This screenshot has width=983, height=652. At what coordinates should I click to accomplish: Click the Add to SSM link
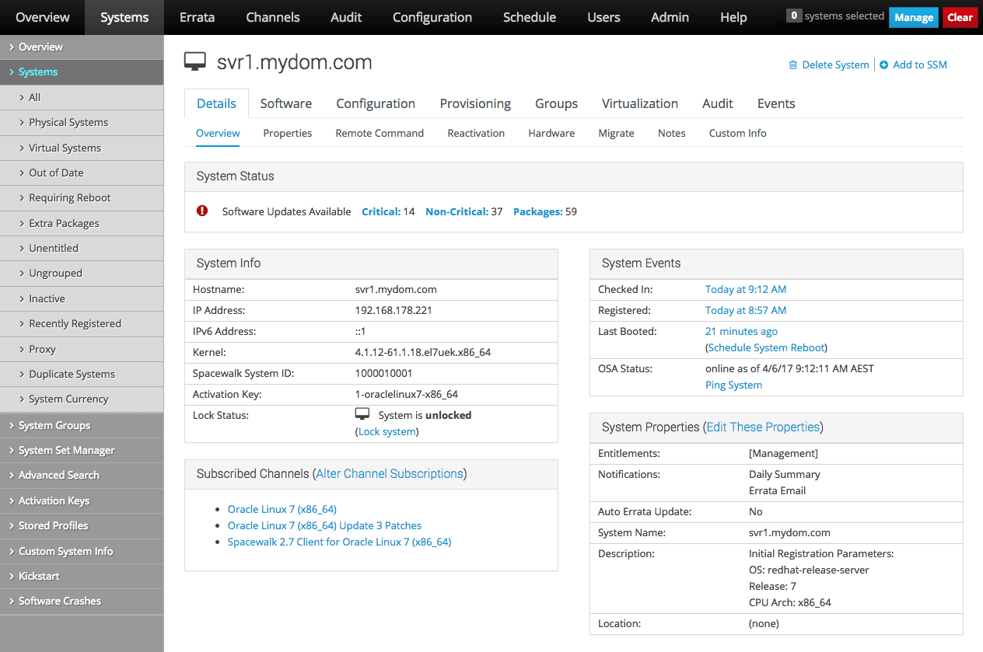(x=920, y=65)
